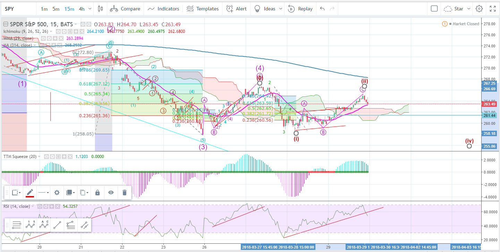
Task: Select the 1m timeframe
Action: 44,9
